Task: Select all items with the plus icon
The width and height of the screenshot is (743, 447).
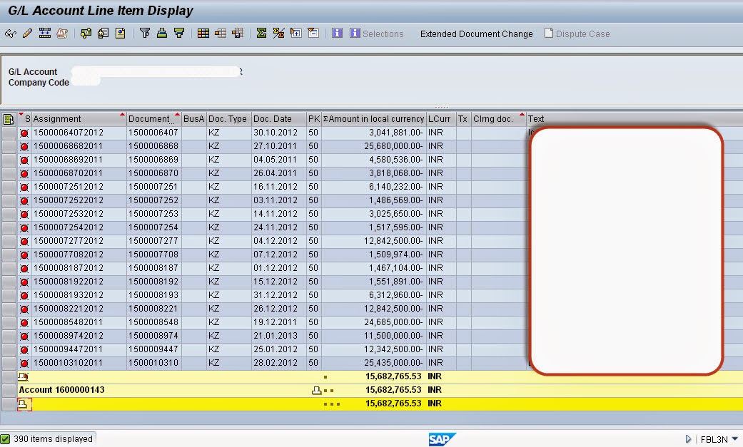Action: (x=297, y=33)
